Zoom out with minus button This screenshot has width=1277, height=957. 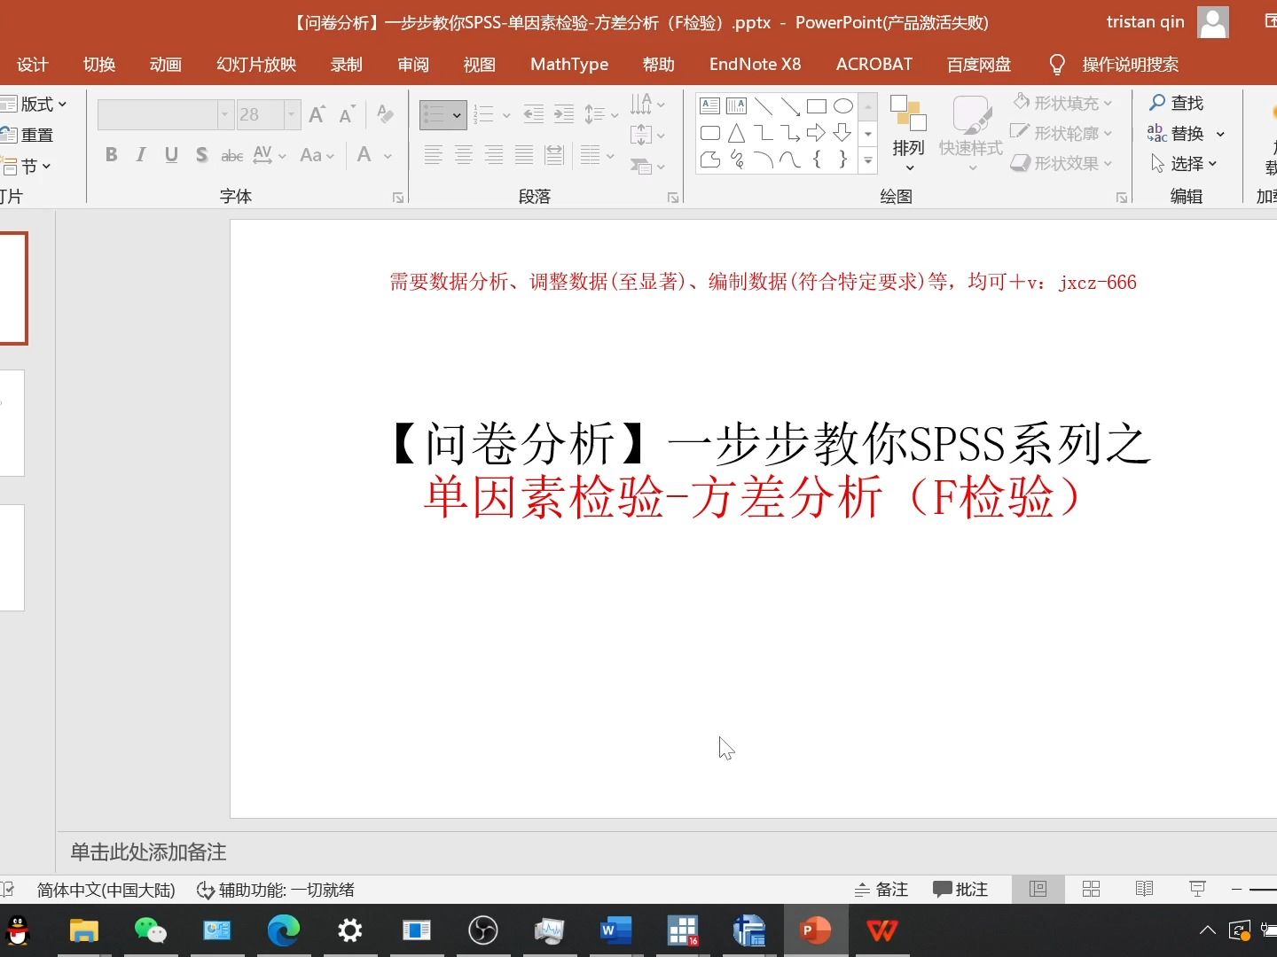click(x=1236, y=889)
